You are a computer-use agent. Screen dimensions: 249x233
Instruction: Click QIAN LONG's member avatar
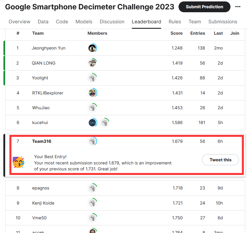[92, 63]
